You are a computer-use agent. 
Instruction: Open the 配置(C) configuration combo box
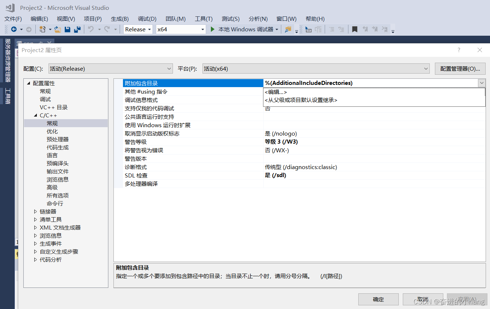coord(111,69)
